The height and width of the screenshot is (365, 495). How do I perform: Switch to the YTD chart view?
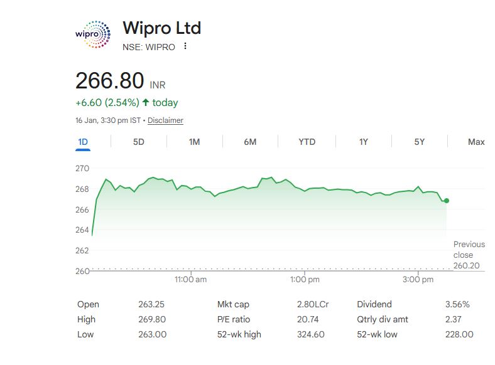pyautogui.click(x=307, y=142)
